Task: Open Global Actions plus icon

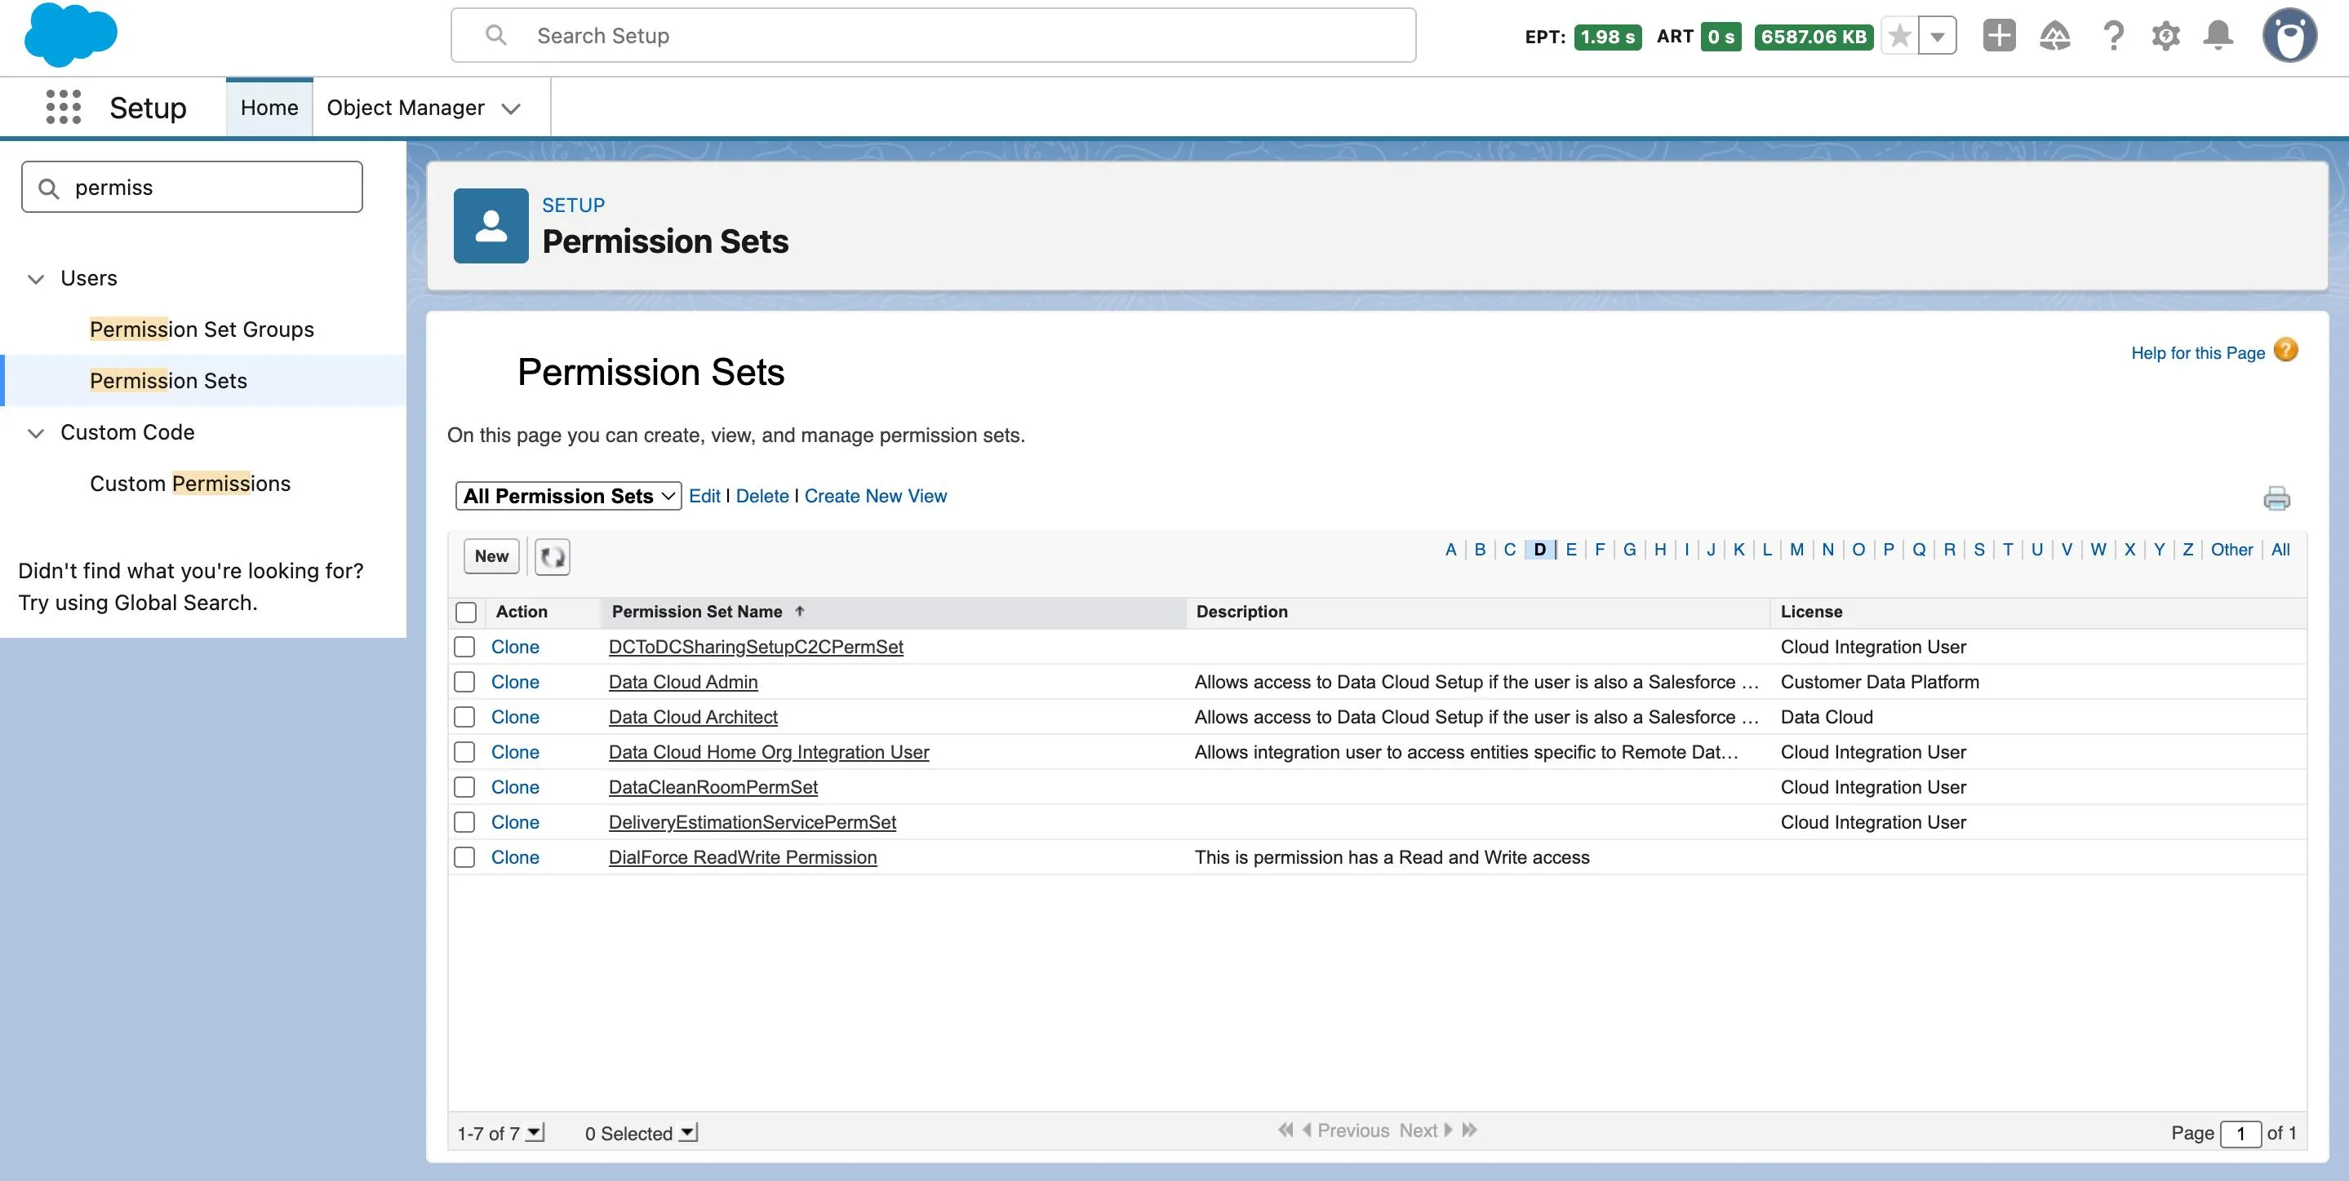Action: [1999, 36]
